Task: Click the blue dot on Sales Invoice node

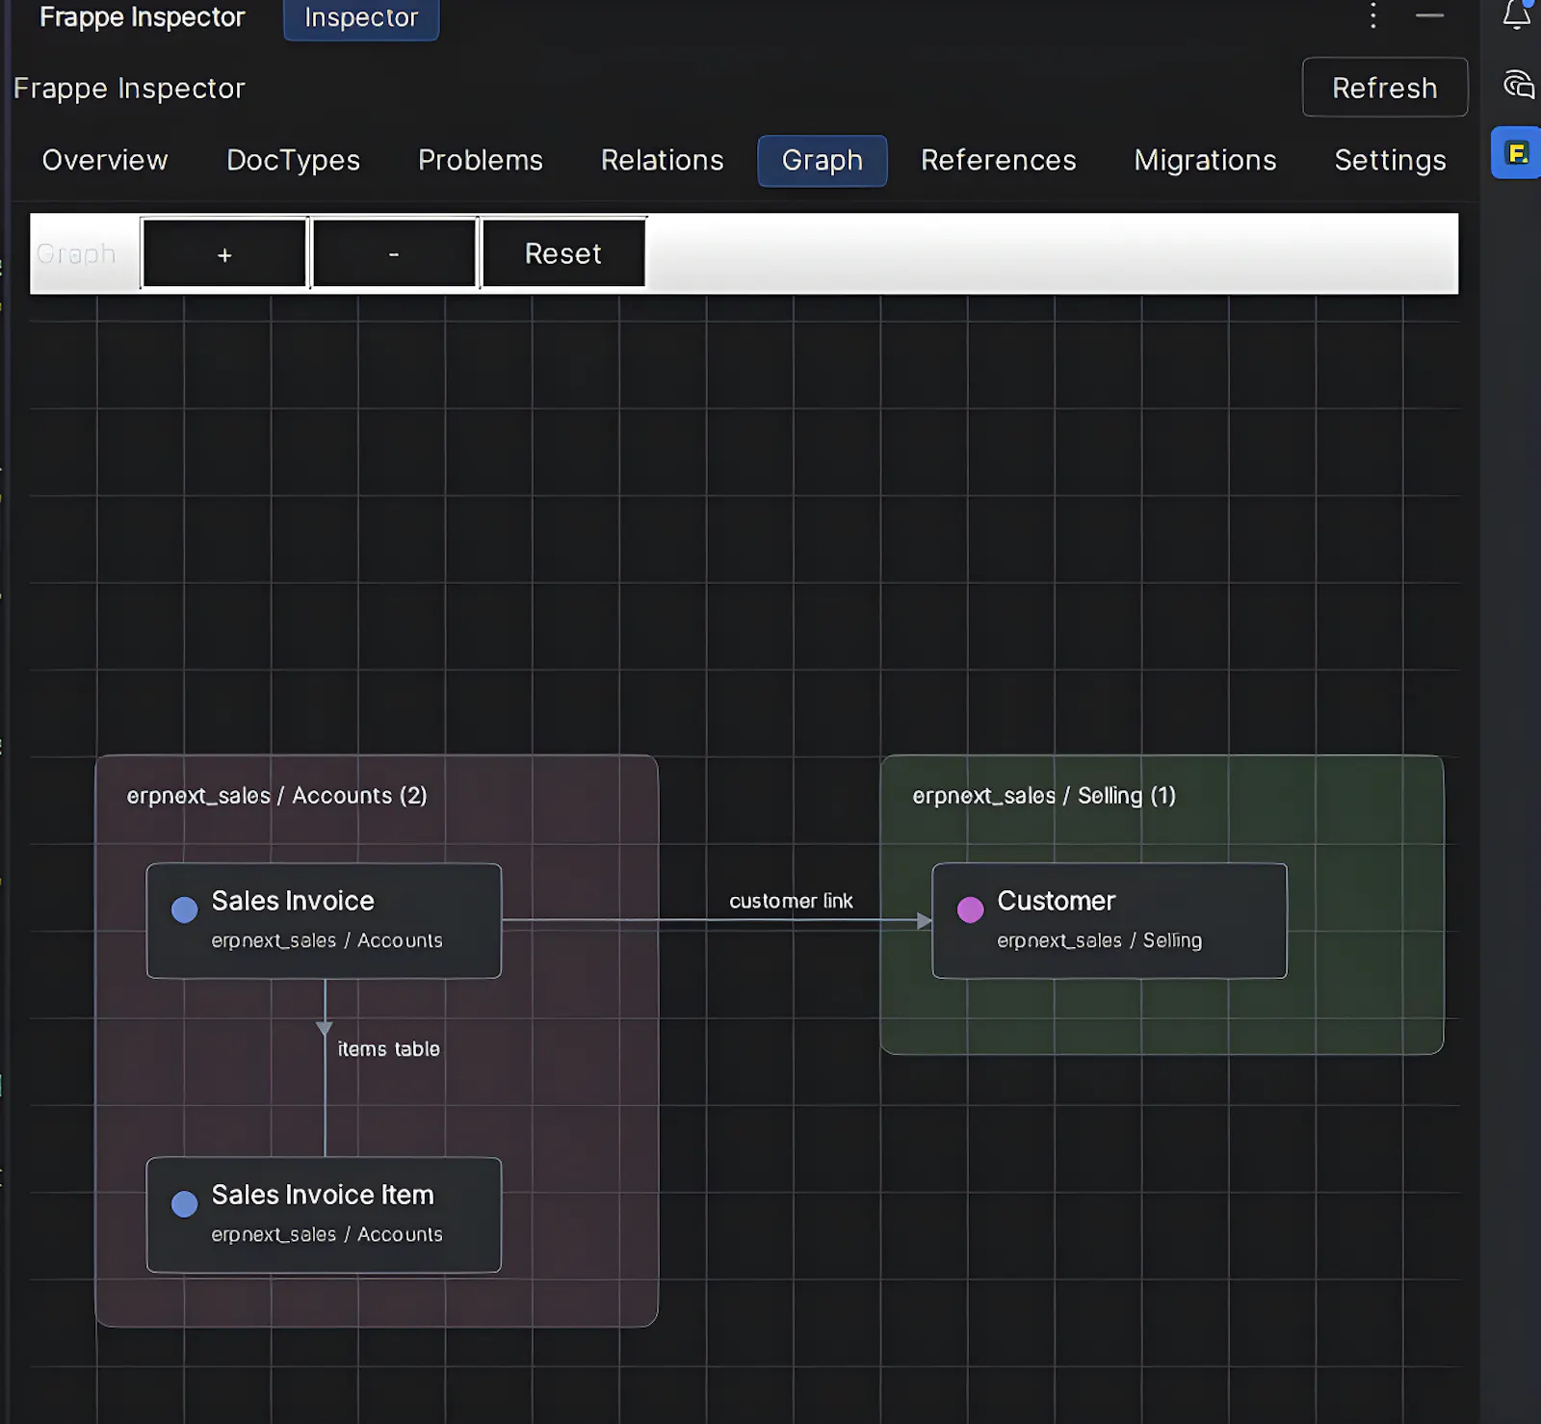Action: click(x=184, y=910)
